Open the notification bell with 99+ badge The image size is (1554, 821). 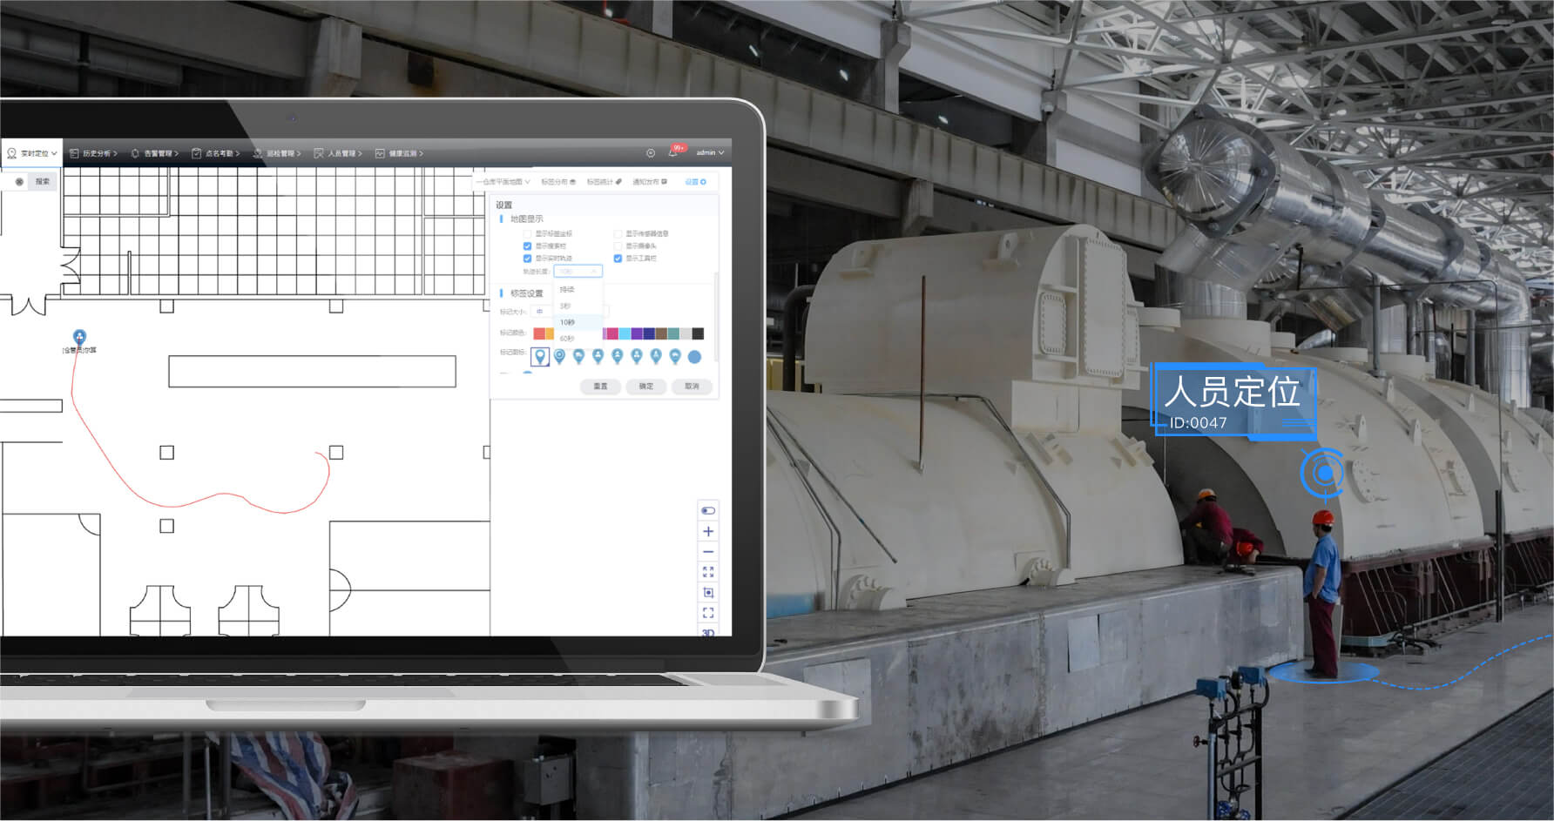coord(673,153)
